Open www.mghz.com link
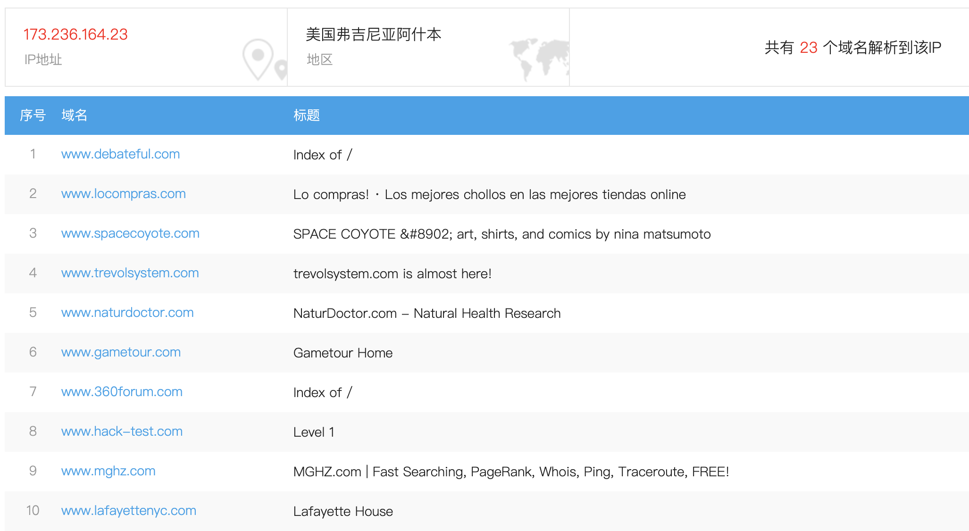The image size is (969, 531). click(x=108, y=471)
